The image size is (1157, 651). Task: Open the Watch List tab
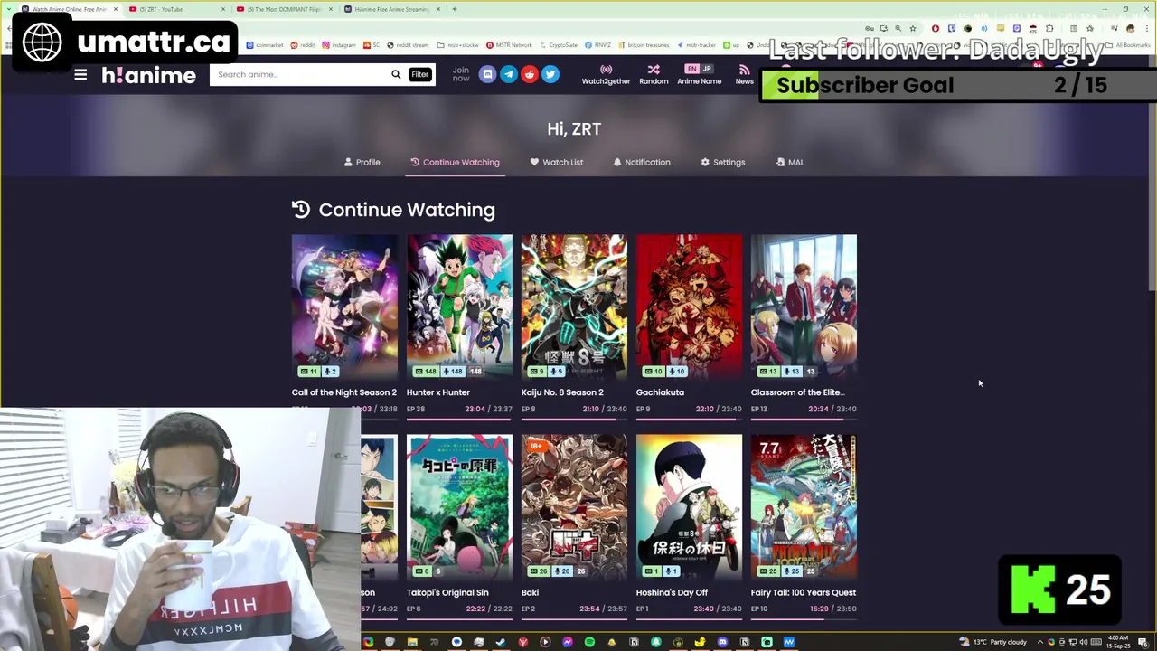tap(556, 162)
